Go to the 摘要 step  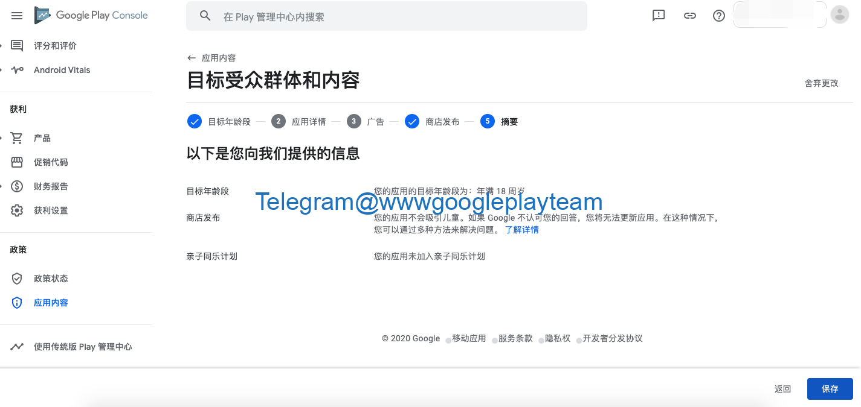pyautogui.click(x=509, y=122)
